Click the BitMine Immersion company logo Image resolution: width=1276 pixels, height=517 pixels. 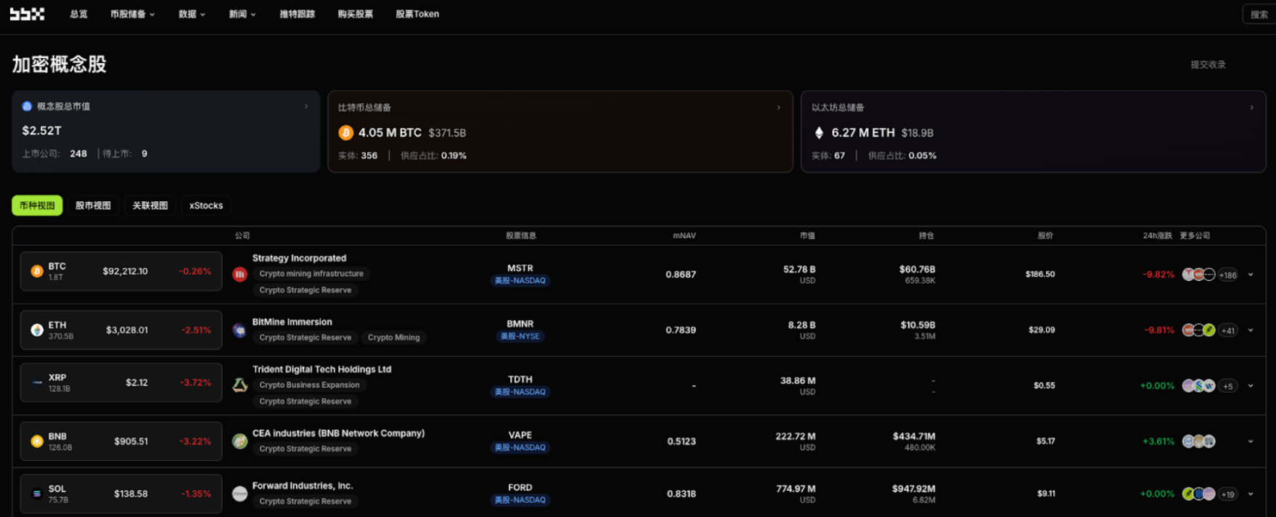[240, 330]
